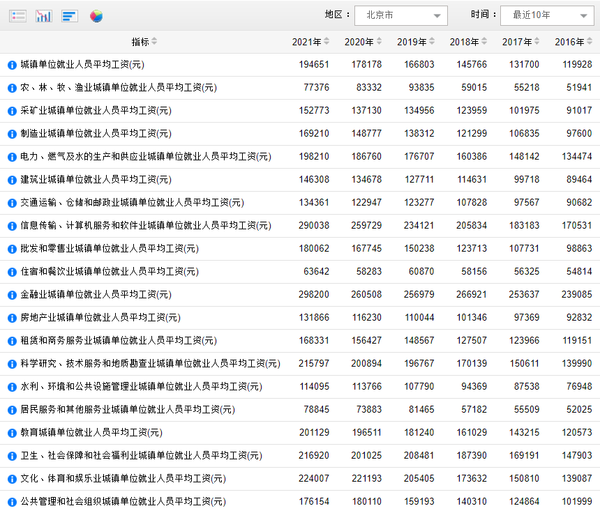Screen dimensions: 600x513
Task: Open info icon for 电力、燃气及水 row
Action: pyautogui.click(x=13, y=157)
